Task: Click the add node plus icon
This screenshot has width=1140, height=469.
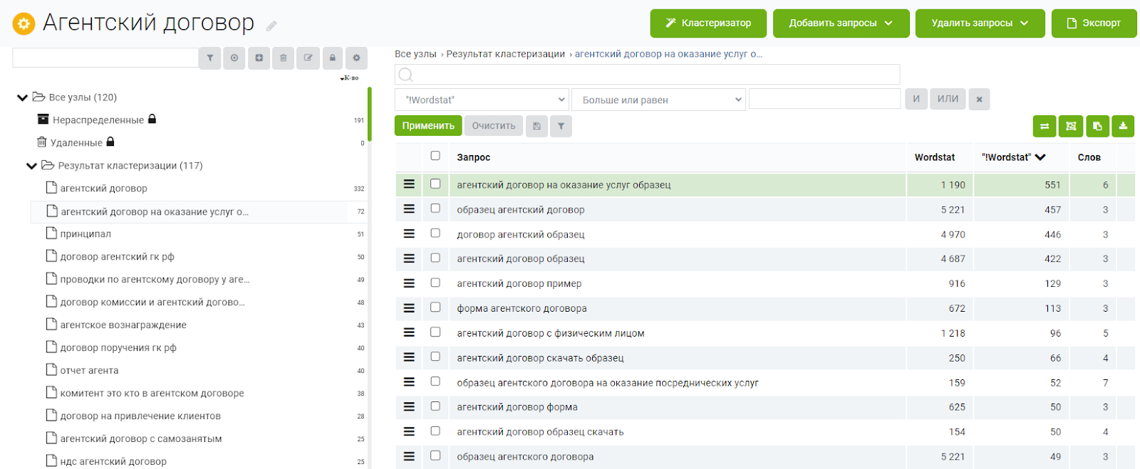Action: (x=259, y=58)
